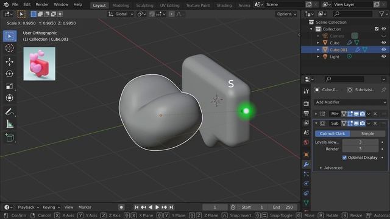Image resolution: width=390 pixels, height=219 pixels.
Task: Hide the Light object in viewport
Action: (x=384, y=57)
